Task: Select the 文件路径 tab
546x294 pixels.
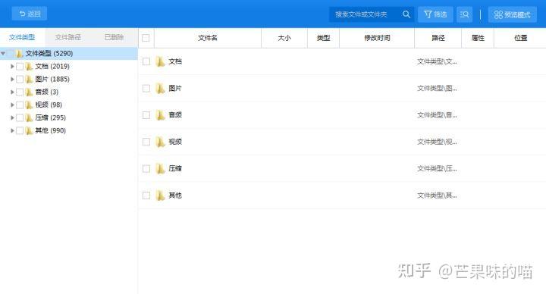Action: pos(68,37)
